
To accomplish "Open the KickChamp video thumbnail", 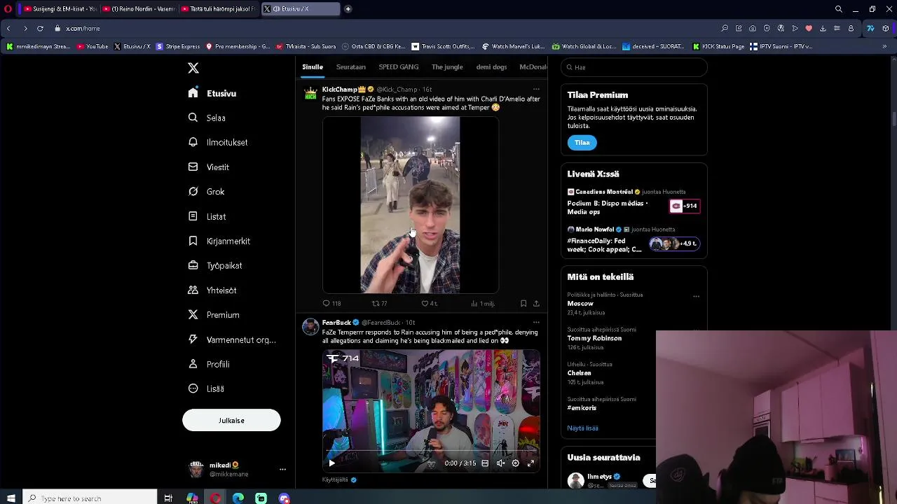I will pyautogui.click(x=410, y=205).
